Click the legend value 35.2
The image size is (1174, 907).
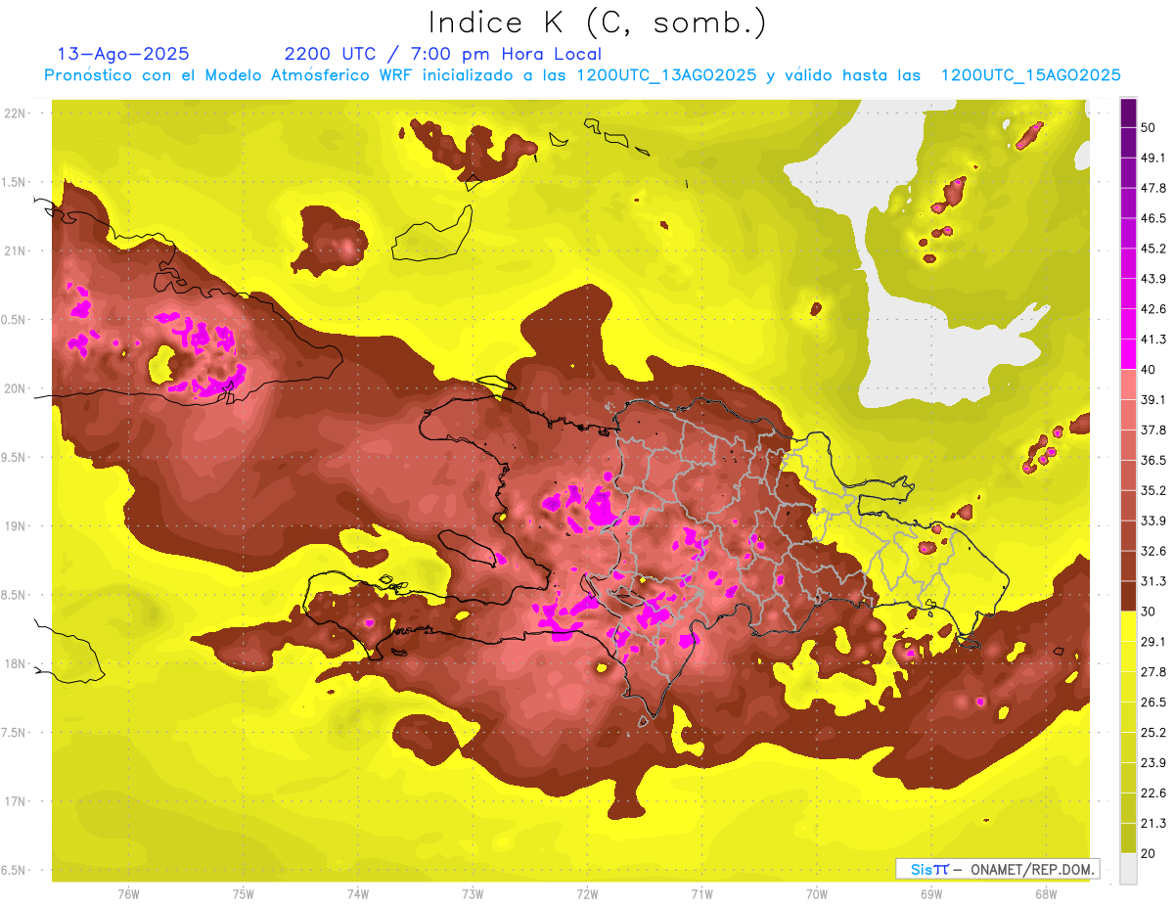1153,490
